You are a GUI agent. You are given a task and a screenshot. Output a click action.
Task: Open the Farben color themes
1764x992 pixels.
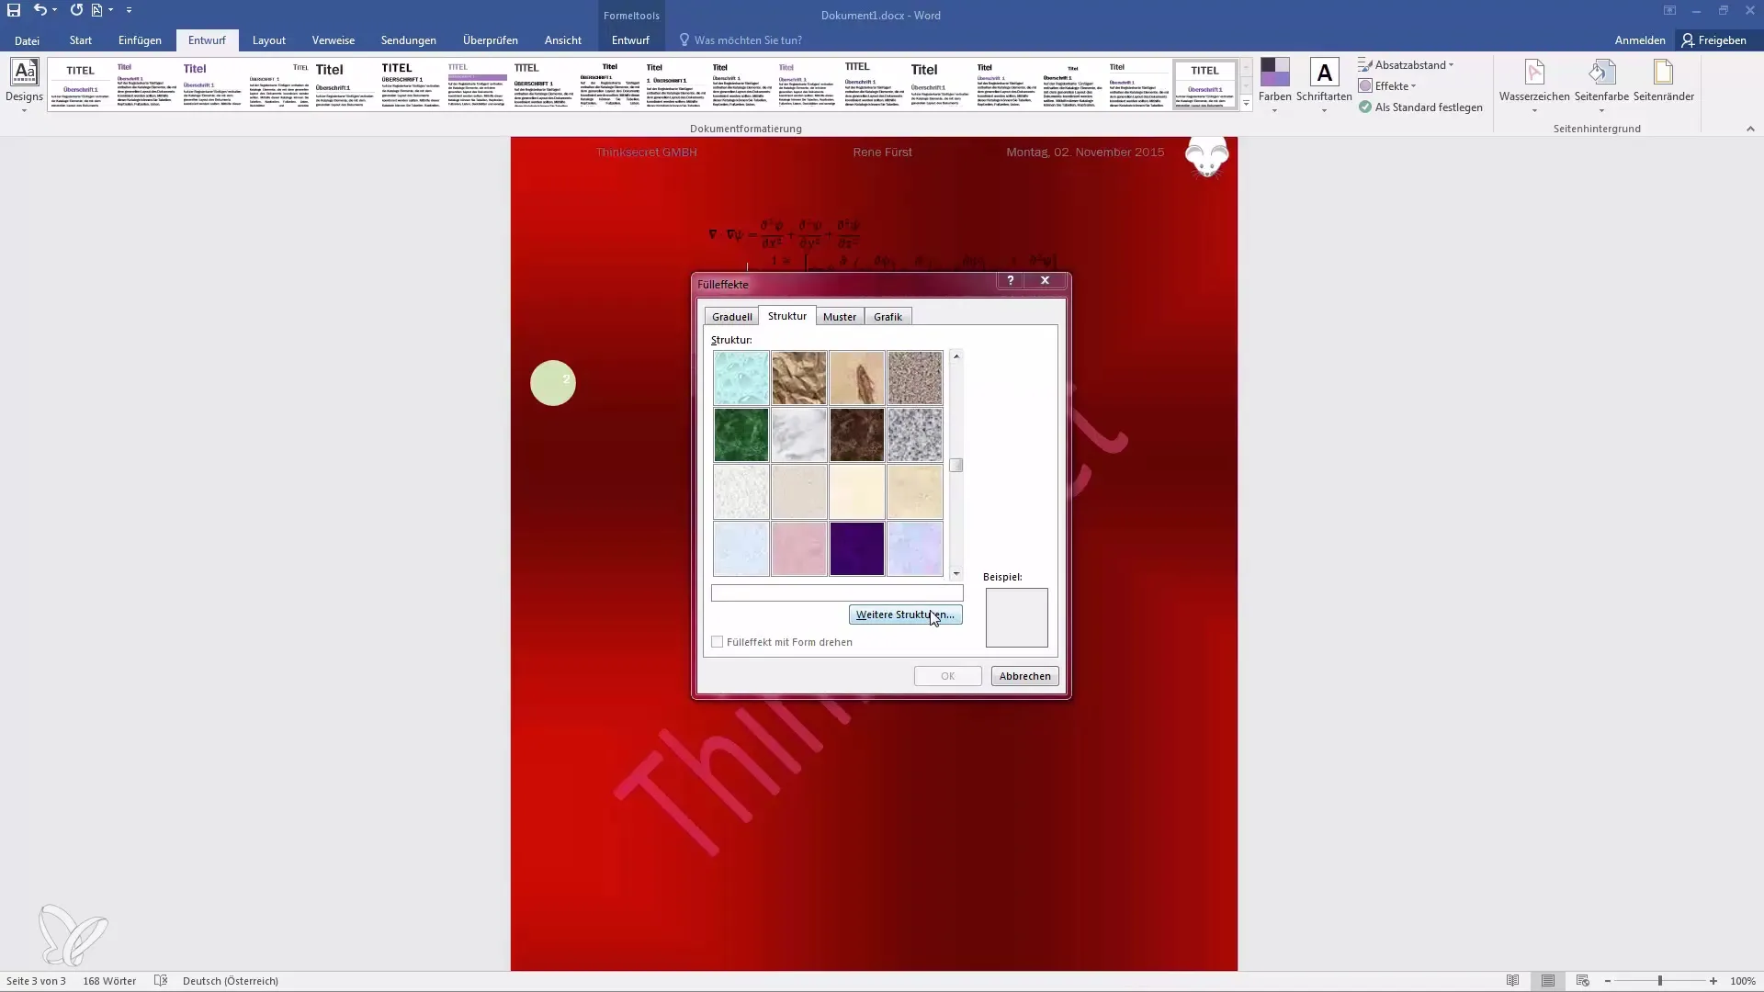point(1275,85)
